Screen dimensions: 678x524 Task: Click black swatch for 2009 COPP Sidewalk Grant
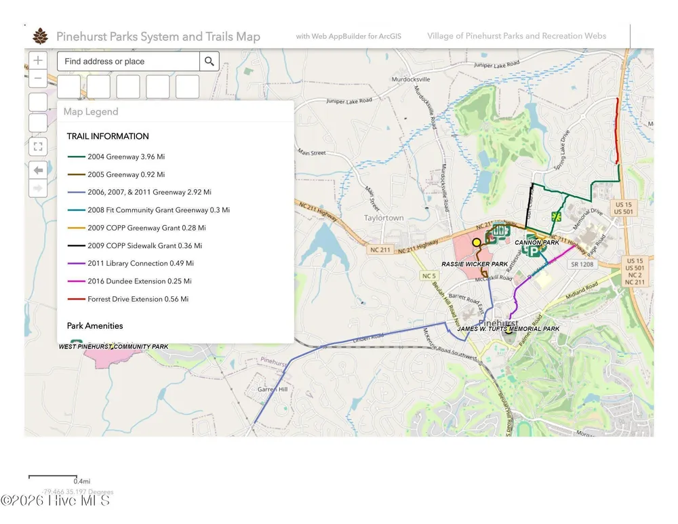[76, 245]
